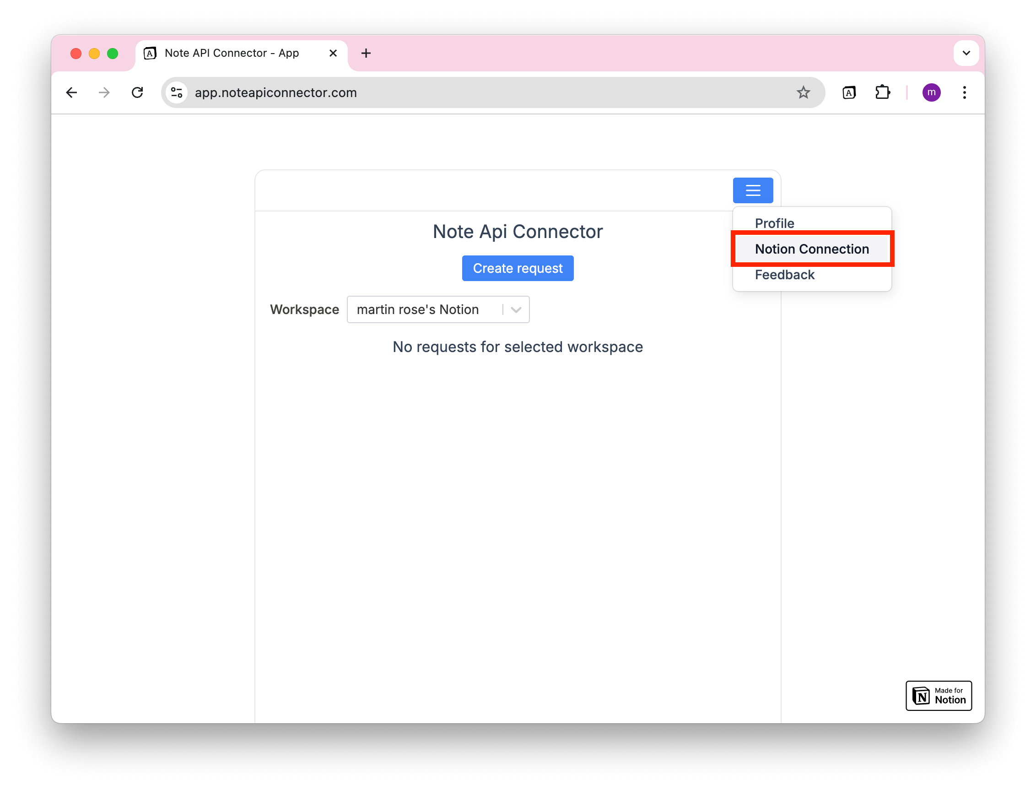The height and width of the screenshot is (791, 1036).
Task: Toggle the hamburger menu open or closed
Action: (x=752, y=190)
